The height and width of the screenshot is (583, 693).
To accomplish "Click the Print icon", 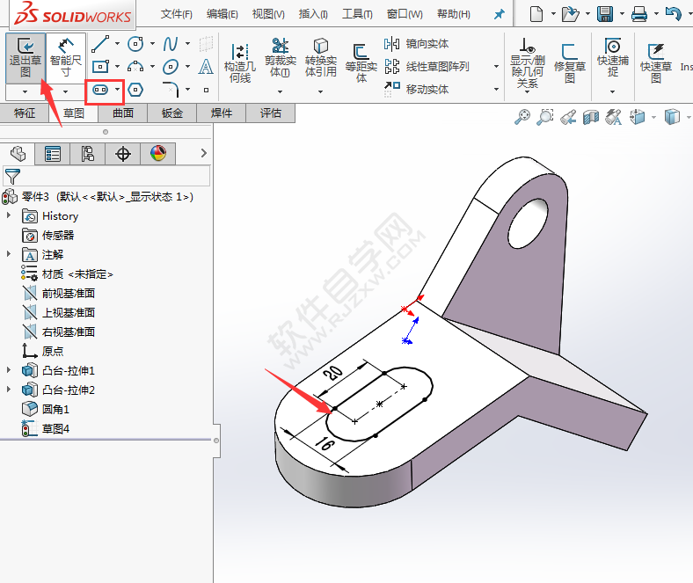I will point(639,14).
